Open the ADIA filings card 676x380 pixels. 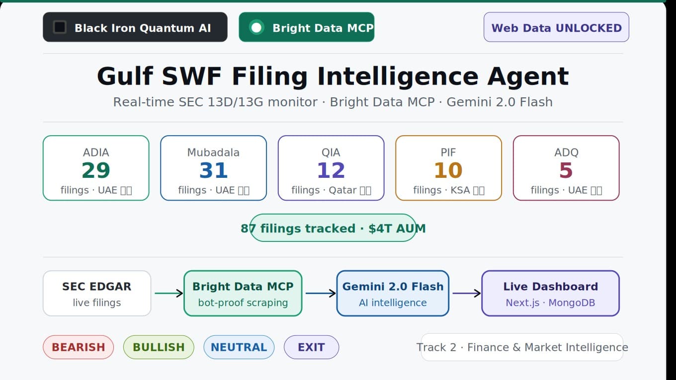click(96, 168)
